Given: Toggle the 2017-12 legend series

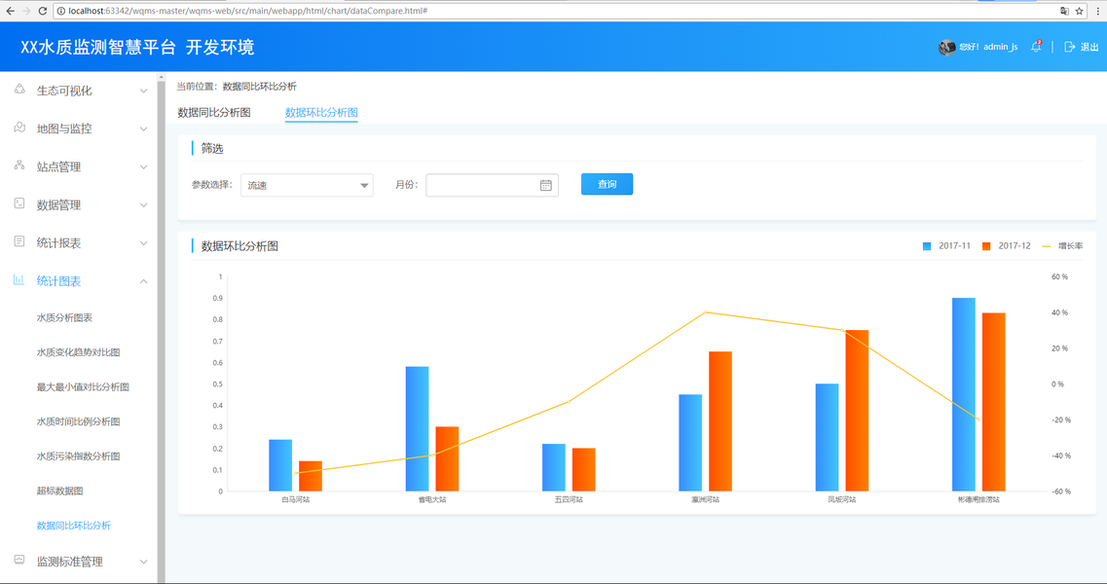Looking at the screenshot, I should click(x=1006, y=245).
